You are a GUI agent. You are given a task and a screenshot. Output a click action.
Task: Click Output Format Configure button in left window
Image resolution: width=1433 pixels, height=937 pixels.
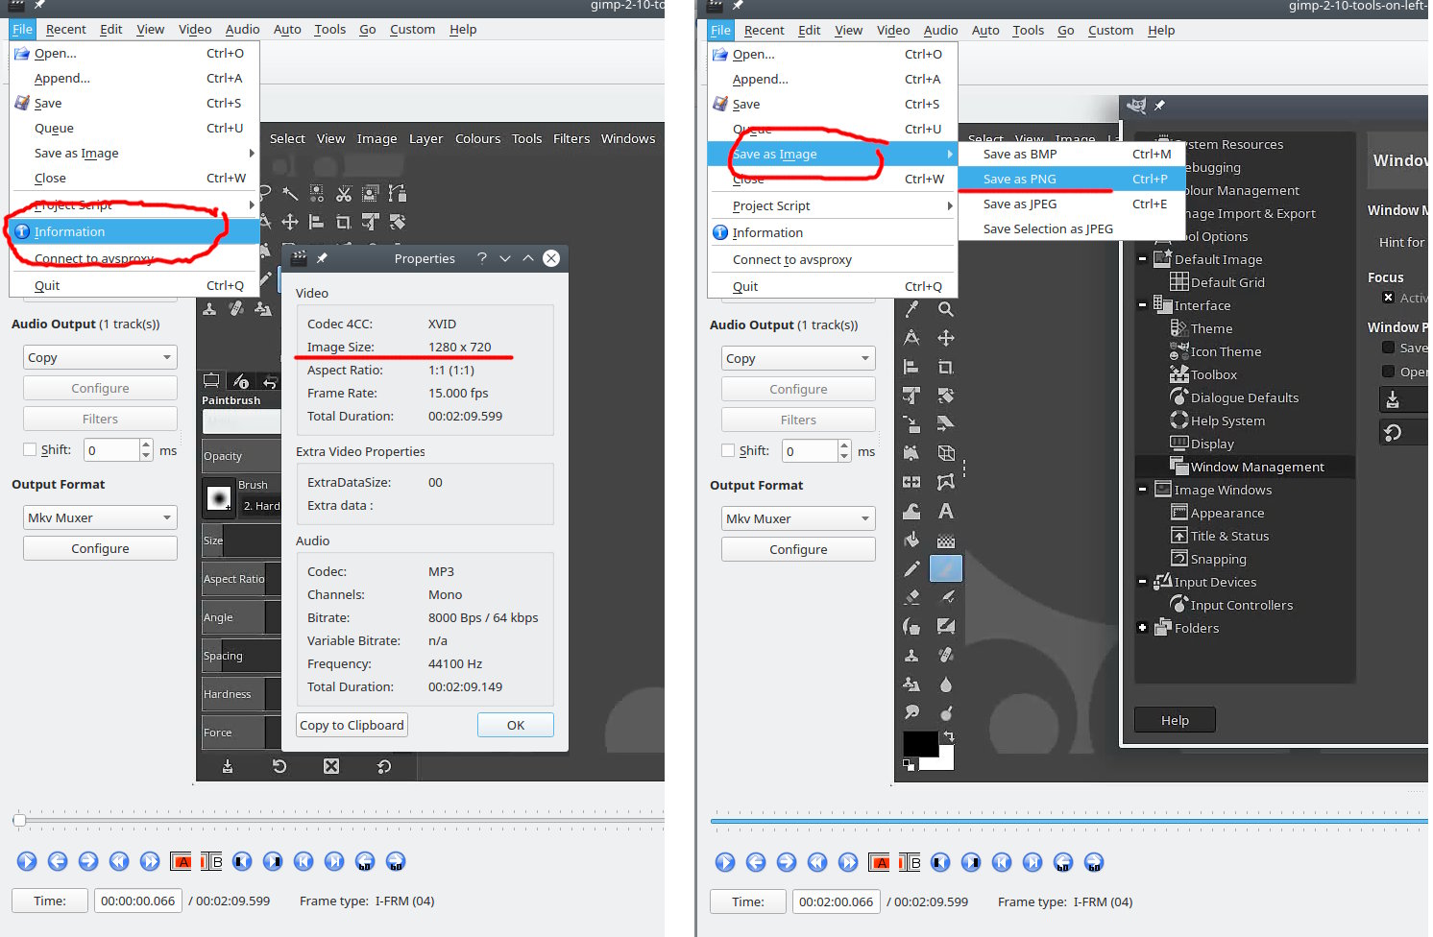pyautogui.click(x=100, y=548)
